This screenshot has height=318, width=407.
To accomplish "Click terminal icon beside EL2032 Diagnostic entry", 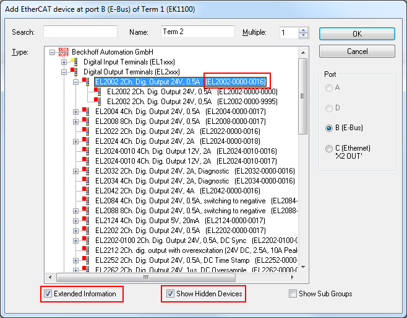I will pos(86,171).
